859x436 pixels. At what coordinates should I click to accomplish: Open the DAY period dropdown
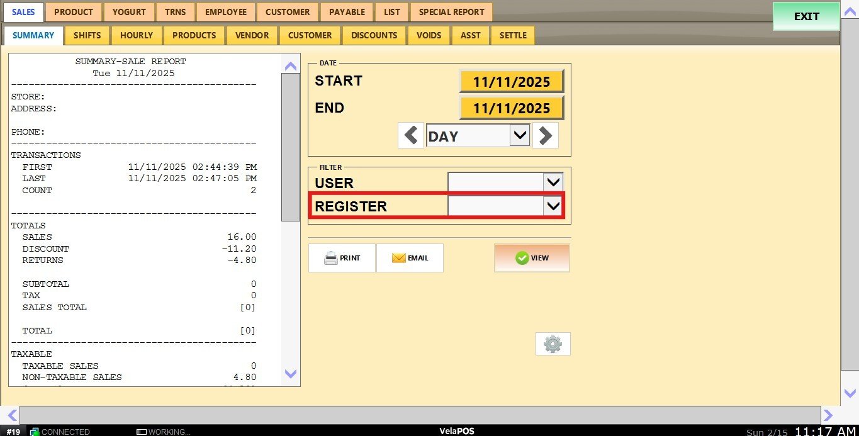519,135
